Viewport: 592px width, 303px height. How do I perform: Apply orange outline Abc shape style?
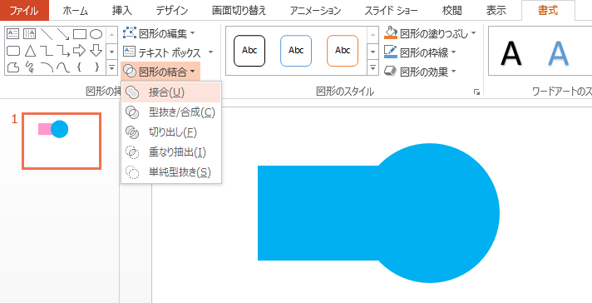[x=343, y=51]
